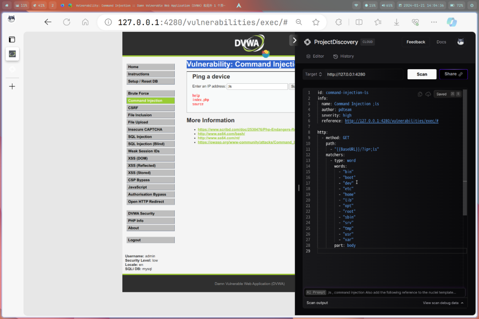Click the Saved status button
479x319 pixels.
pos(447,94)
